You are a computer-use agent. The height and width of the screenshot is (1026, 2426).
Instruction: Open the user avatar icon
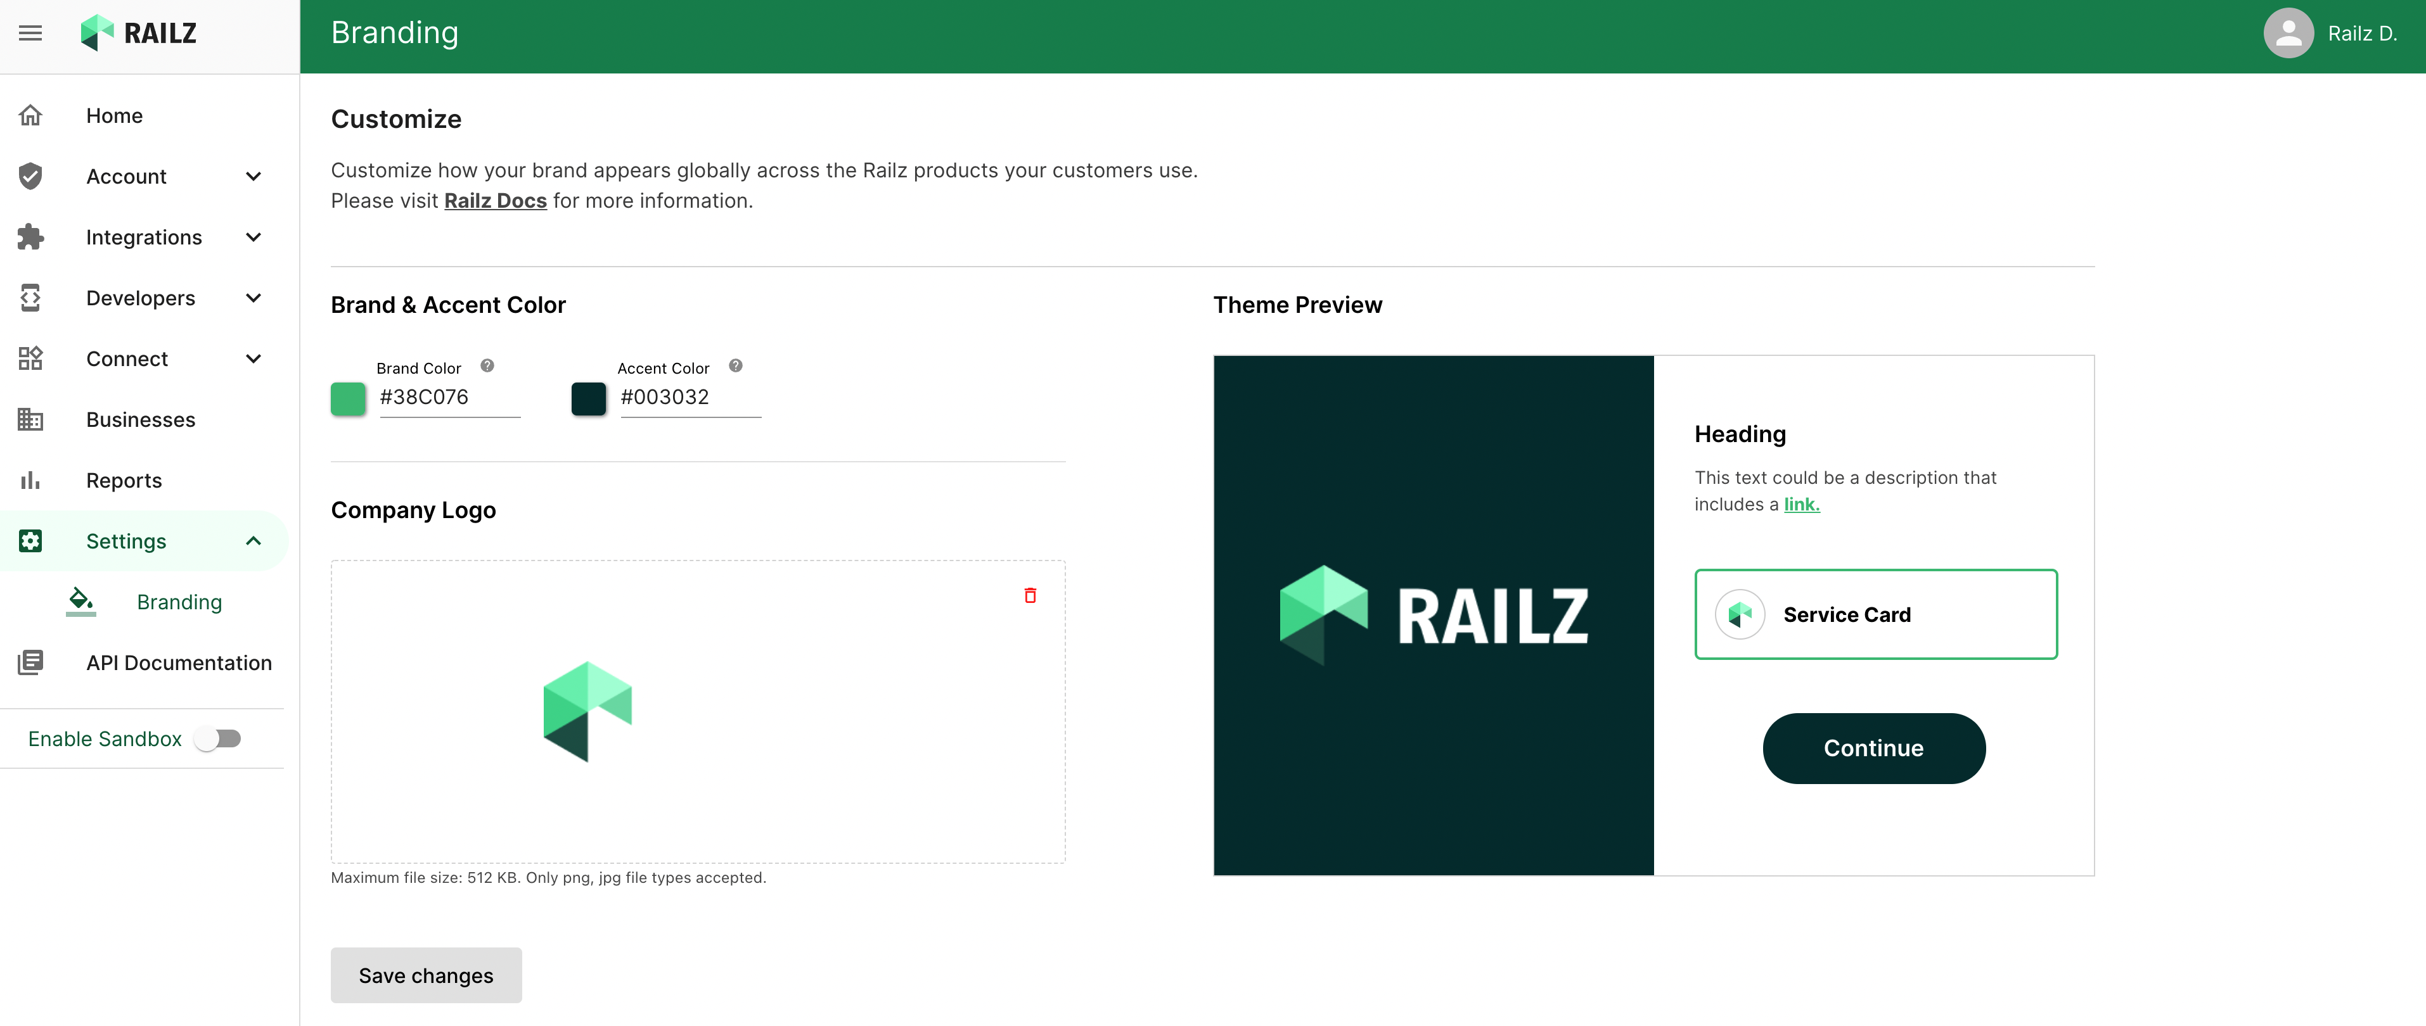point(2288,34)
